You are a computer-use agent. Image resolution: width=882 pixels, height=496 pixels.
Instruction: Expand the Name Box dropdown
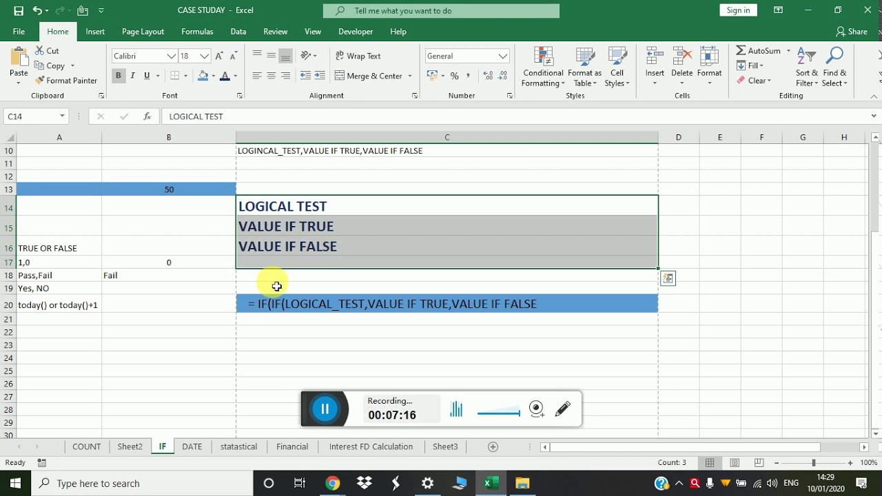tap(62, 116)
